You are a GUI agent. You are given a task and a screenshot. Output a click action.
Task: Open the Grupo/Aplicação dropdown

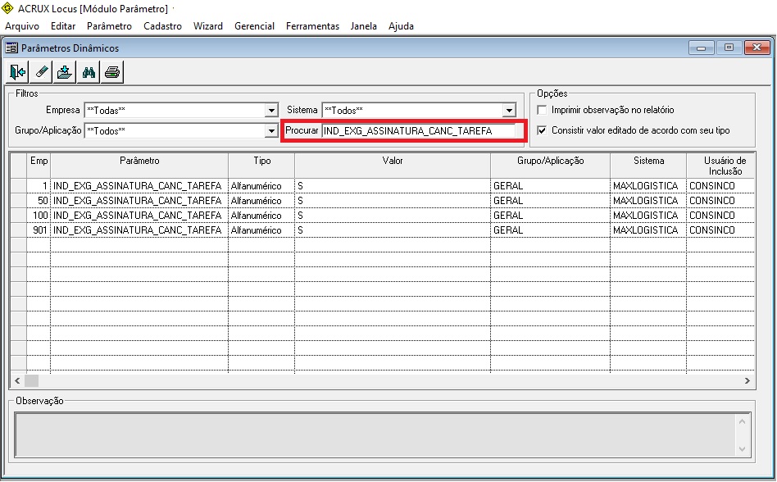[271, 131]
